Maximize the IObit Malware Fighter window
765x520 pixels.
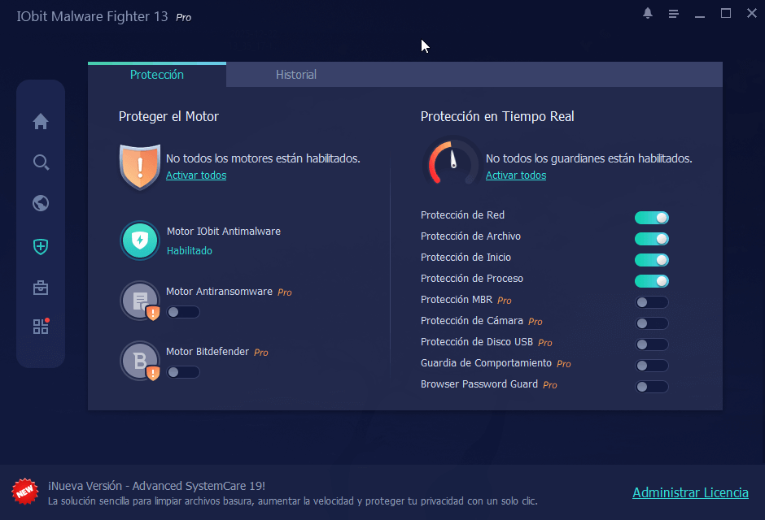point(726,13)
